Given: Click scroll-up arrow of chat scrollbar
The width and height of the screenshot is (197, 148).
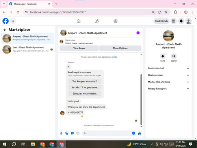Looking at the screenshot, I should [x=141, y=54].
